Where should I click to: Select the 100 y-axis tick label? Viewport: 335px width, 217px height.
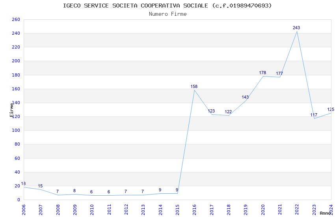click(x=16, y=130)
